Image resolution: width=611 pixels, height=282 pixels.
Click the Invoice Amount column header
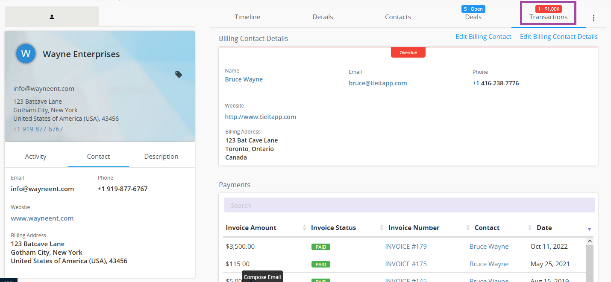pos(251,228)
